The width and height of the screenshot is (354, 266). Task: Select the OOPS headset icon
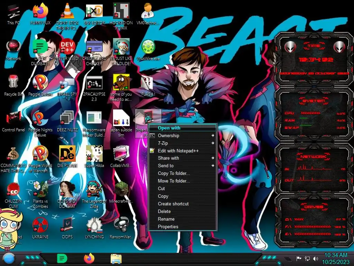[x=67, y=229]
